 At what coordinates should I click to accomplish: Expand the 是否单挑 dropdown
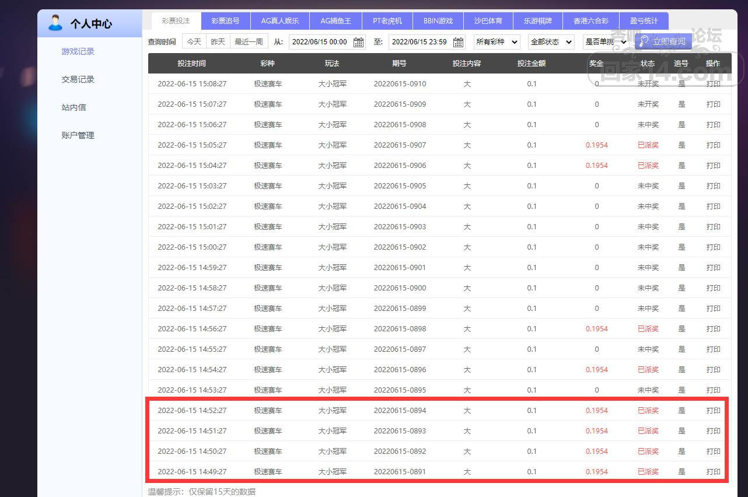point(606,42)
